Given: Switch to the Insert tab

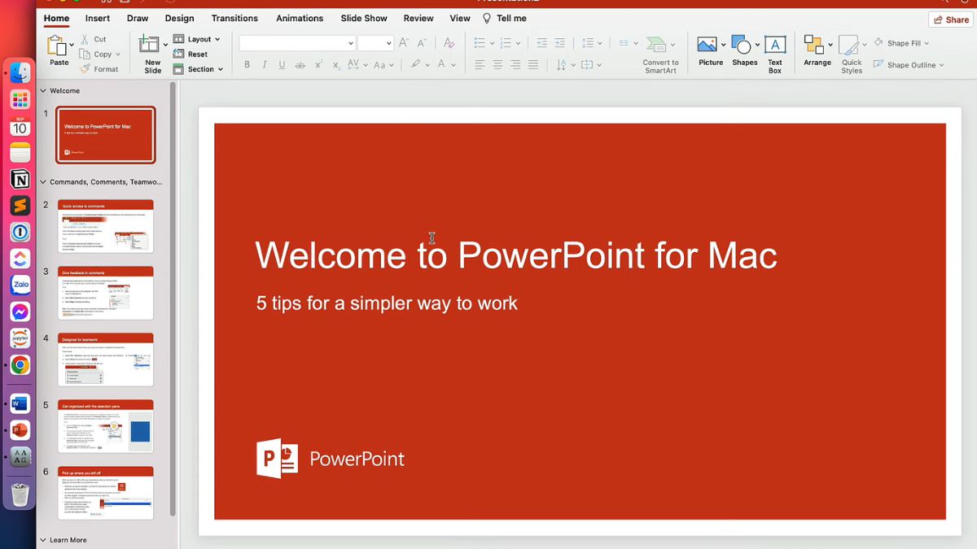Looking at the screenshot, I should pyautogui.click(x=98, y=18).
